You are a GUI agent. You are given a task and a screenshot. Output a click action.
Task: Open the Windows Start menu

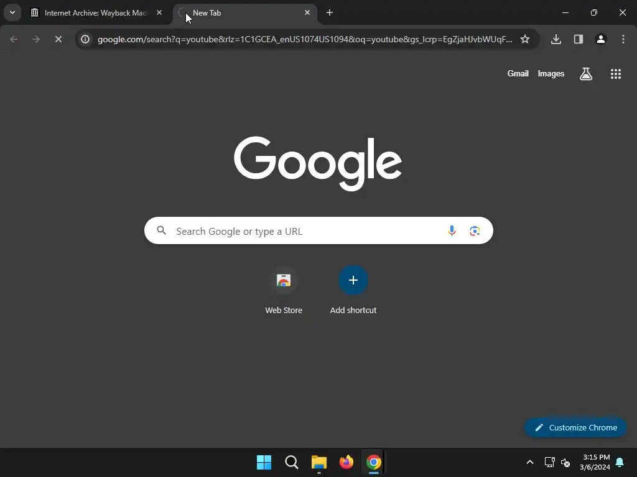264,462
